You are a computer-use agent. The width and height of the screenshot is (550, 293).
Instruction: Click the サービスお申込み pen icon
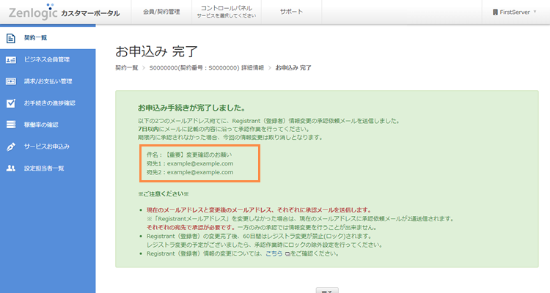click(11, 146)
